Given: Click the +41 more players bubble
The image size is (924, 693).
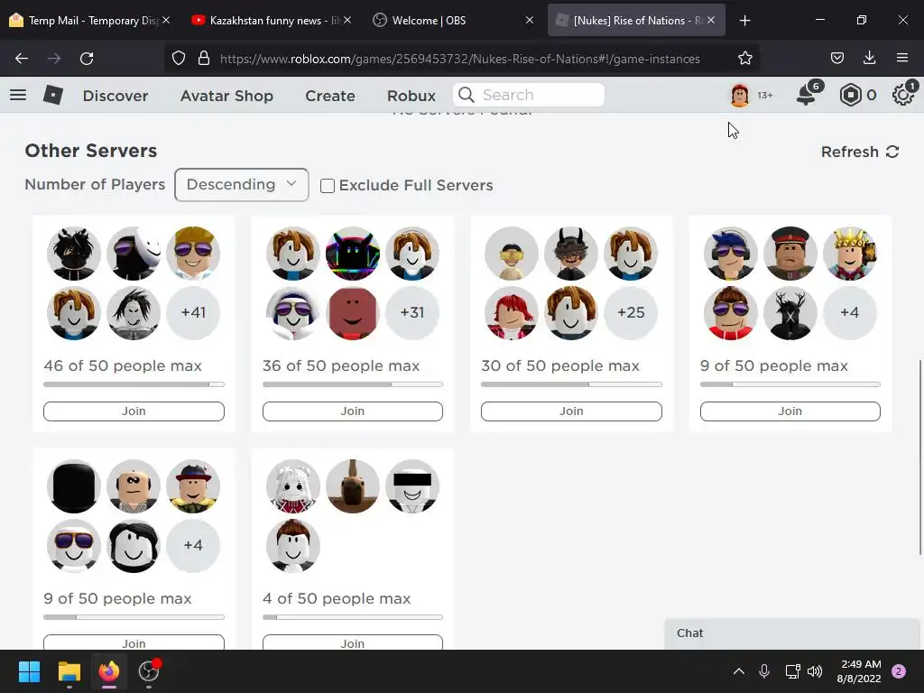Looking at the screenshot, I should (193, 312).
